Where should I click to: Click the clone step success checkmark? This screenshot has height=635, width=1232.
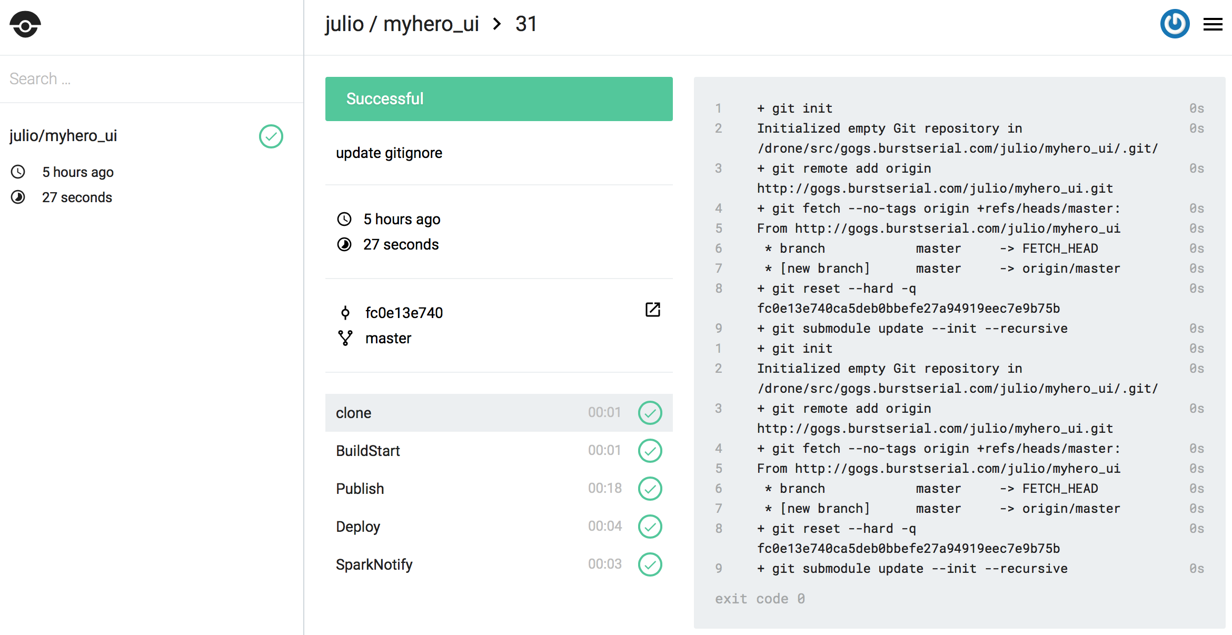coord(650,413)
